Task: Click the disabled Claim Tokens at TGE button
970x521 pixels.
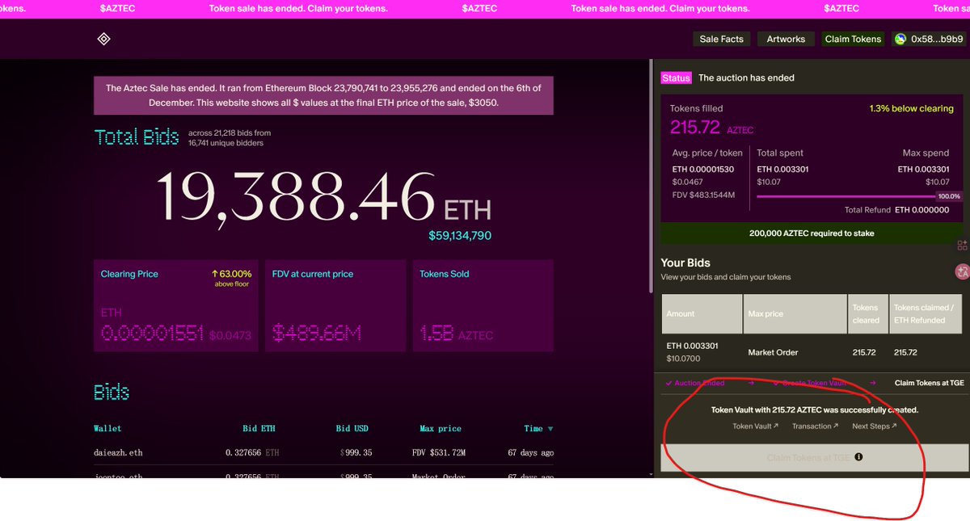Action: coord(814,457)
